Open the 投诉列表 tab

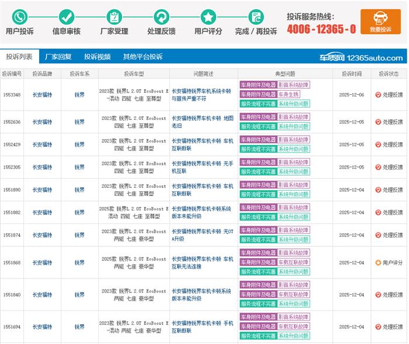tap(20, 57)
